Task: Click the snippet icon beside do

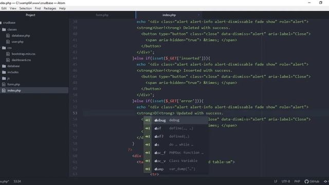Action: pyautogui.click(x=148, y=145)
